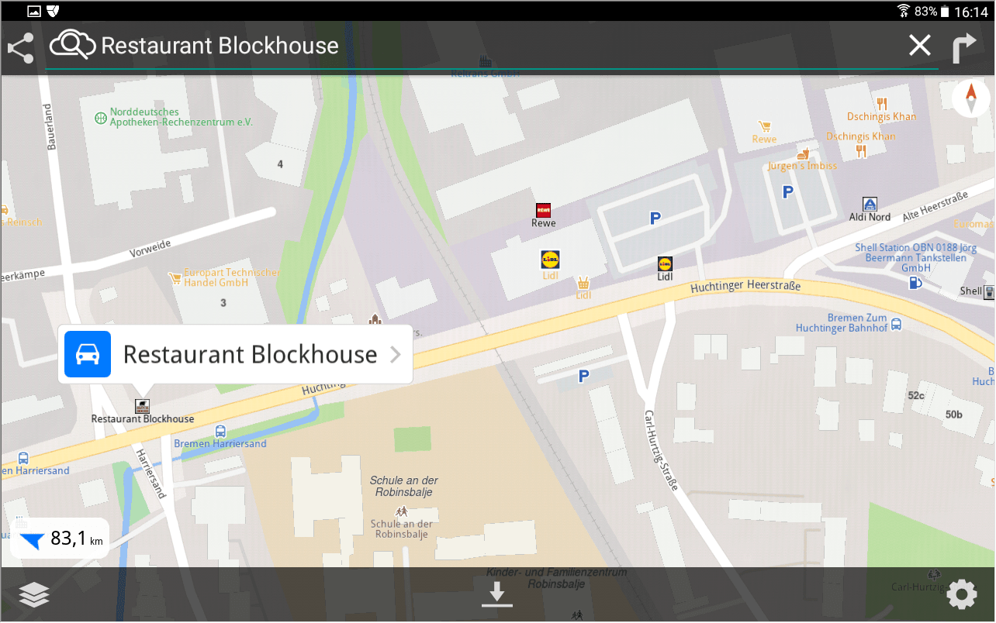Select the Schule an der Robinsbalje icon
The height and width of the screenshot is (623, 996).
point(402,511)
